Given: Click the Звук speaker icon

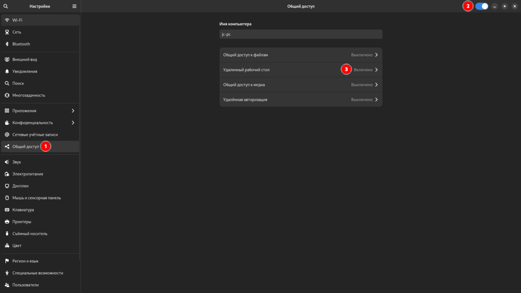Looking at the screenshot, I should [x=7, y=162].
